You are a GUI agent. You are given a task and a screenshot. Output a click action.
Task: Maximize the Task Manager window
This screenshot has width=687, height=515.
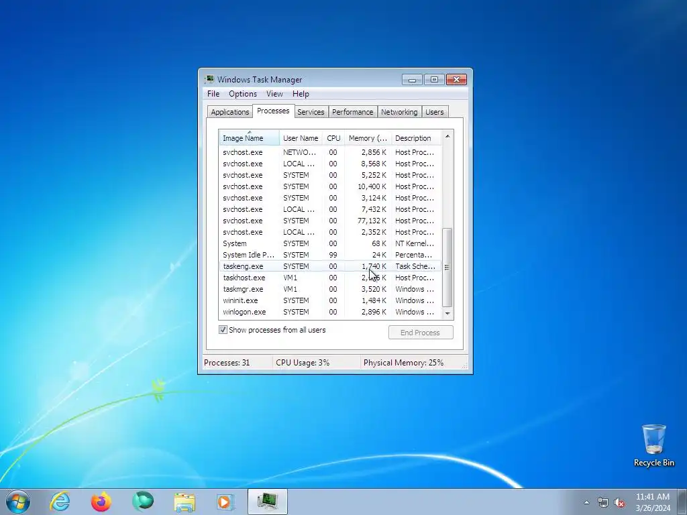pyautogui.click(x=434, y=80)
